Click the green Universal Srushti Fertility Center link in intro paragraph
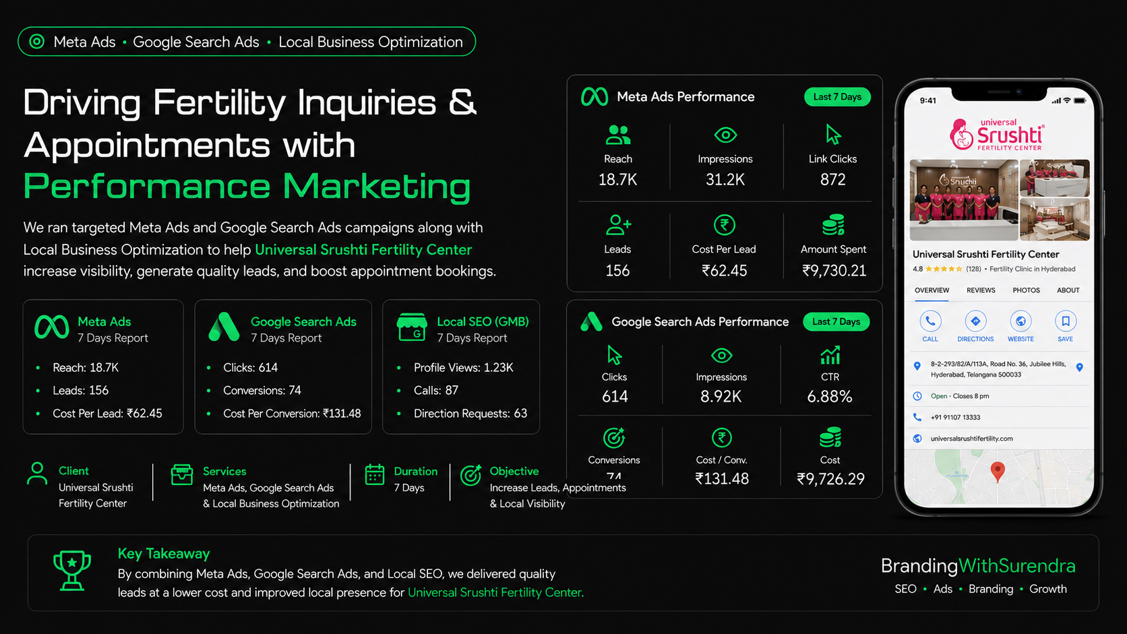 (363, 249)
